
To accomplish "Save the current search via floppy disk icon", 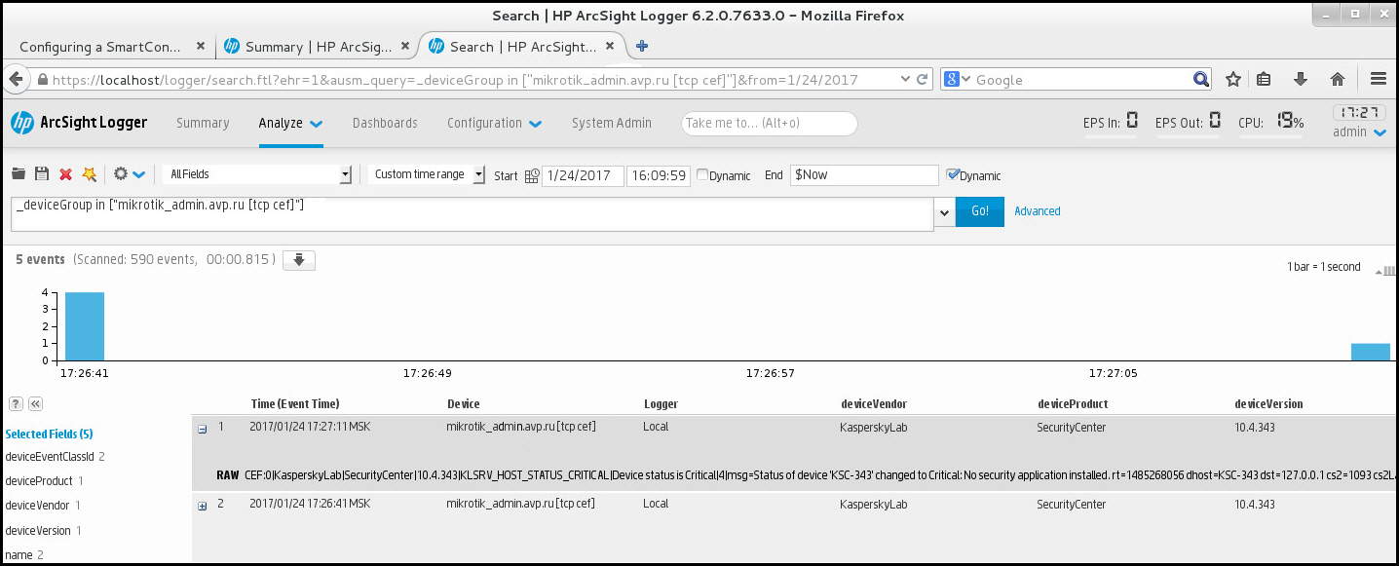I will (x=41, y=172).
